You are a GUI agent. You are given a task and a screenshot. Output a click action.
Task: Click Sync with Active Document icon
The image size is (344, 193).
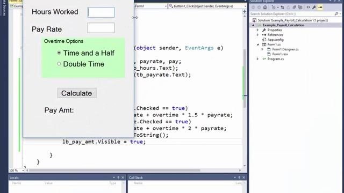click(282, 7)
